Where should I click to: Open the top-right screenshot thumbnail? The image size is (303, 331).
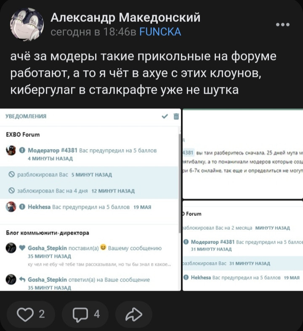coord(243,154)
